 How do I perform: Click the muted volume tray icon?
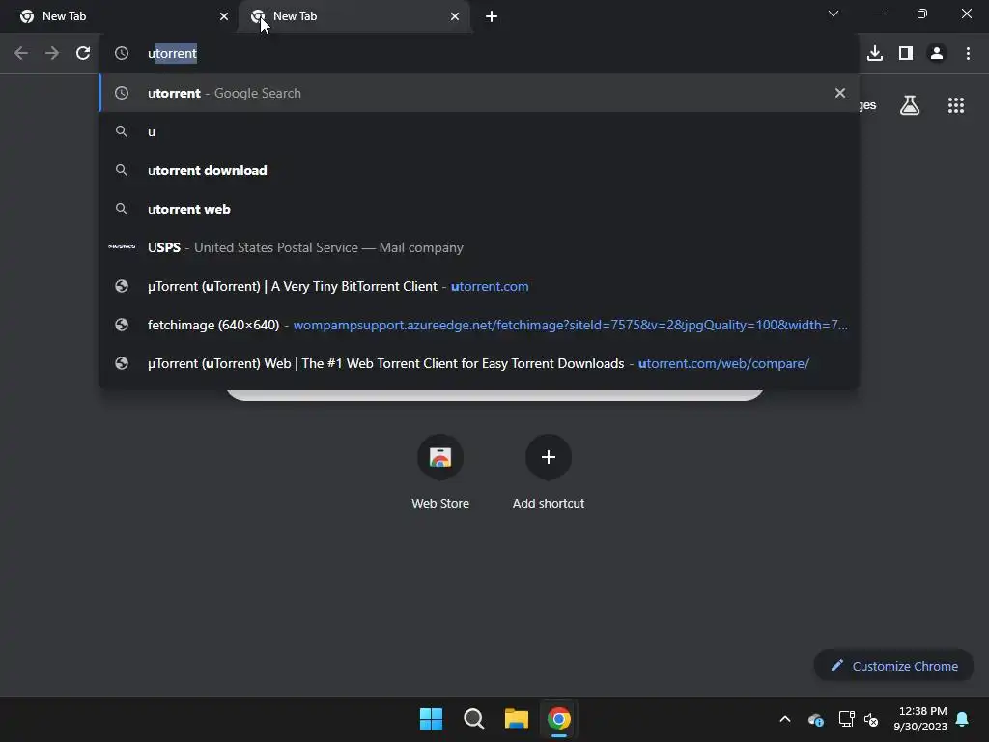(872, 719)
